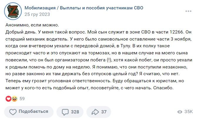Screen dimensions: 199x119
Task: Open the Мобилизация / Выплаты и пособия group page
Action: [x=84, y=8]
